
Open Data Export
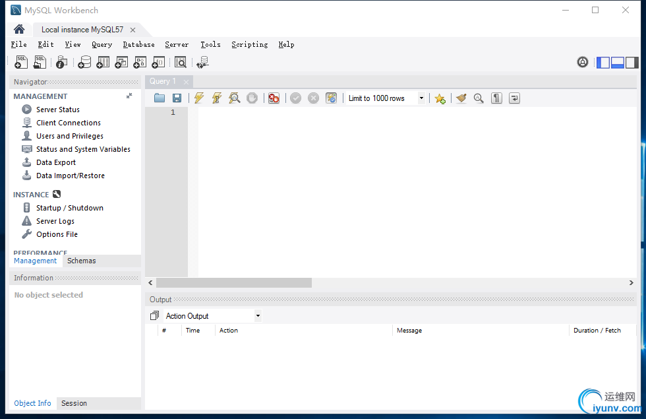click(55, 162)
